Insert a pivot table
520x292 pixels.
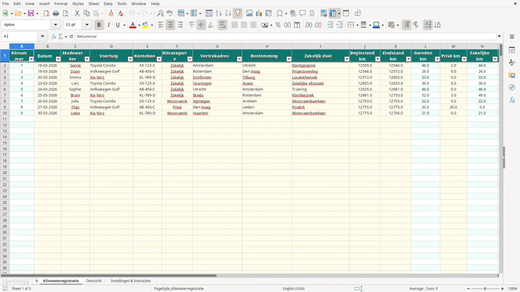coord(269,13)
